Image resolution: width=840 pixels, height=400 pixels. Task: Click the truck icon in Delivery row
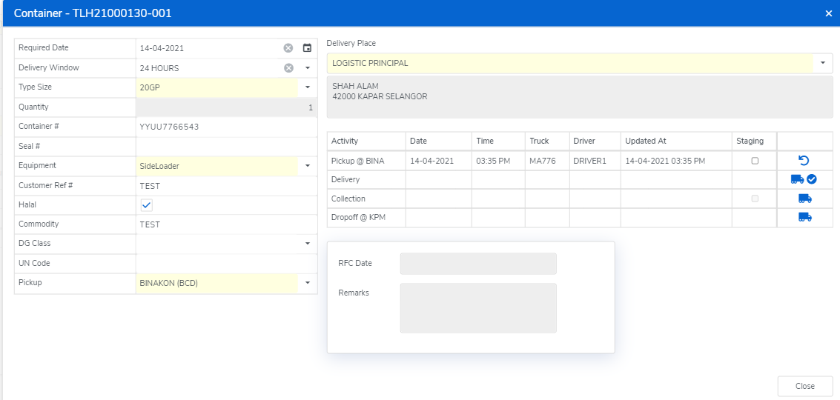coord(797,179)
